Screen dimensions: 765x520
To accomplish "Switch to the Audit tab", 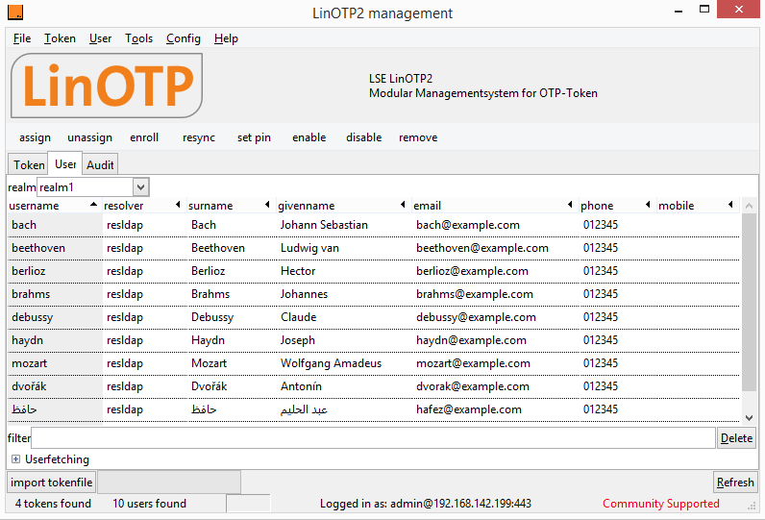I will (101, 165).
